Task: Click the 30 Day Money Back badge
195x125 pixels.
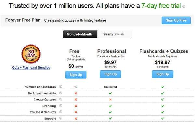Action: click(x=31, y=54)
